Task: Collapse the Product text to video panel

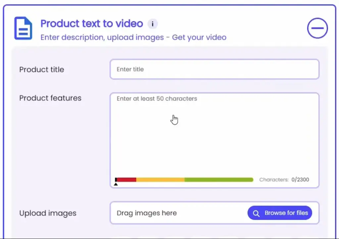Action: [317, 28]
